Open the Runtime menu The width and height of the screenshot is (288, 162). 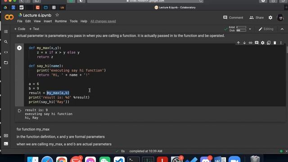click(61, 21)
